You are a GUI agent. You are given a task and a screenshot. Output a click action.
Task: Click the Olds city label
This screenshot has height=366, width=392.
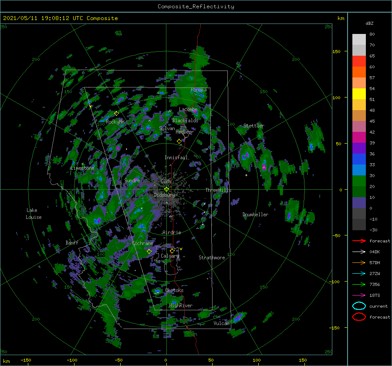166,181
